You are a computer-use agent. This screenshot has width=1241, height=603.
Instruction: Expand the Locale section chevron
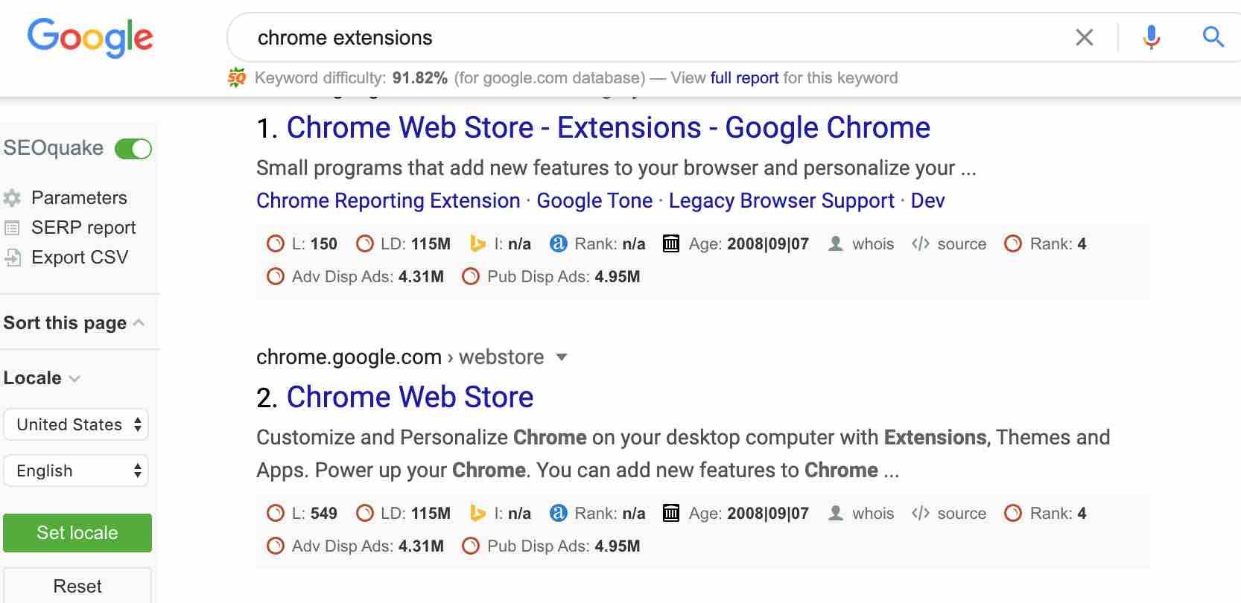(74, 378)
